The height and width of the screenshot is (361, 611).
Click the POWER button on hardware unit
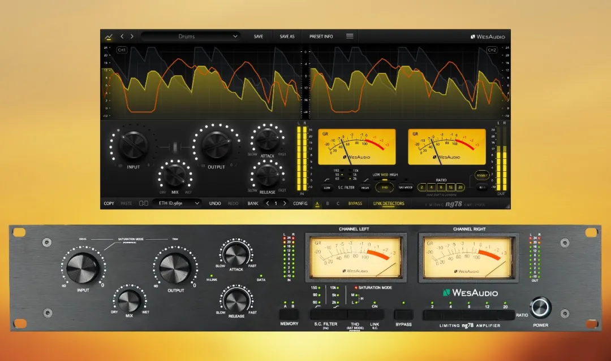click(x=540, y=307)
